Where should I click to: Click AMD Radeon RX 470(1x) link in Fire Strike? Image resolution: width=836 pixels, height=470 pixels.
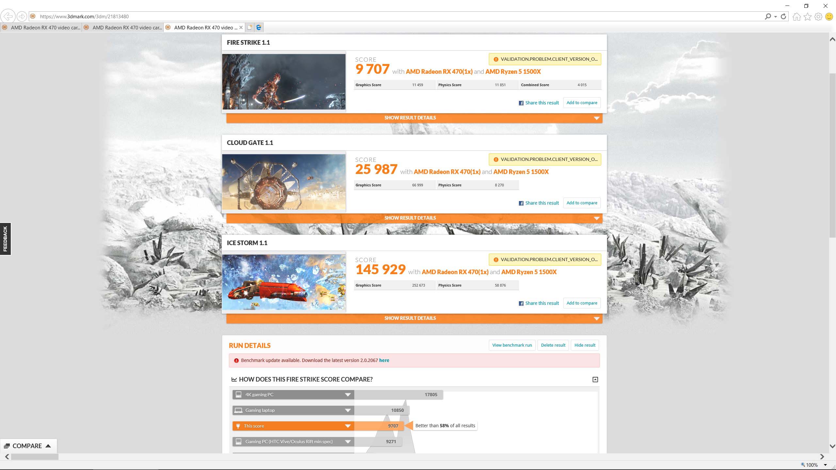439,71
